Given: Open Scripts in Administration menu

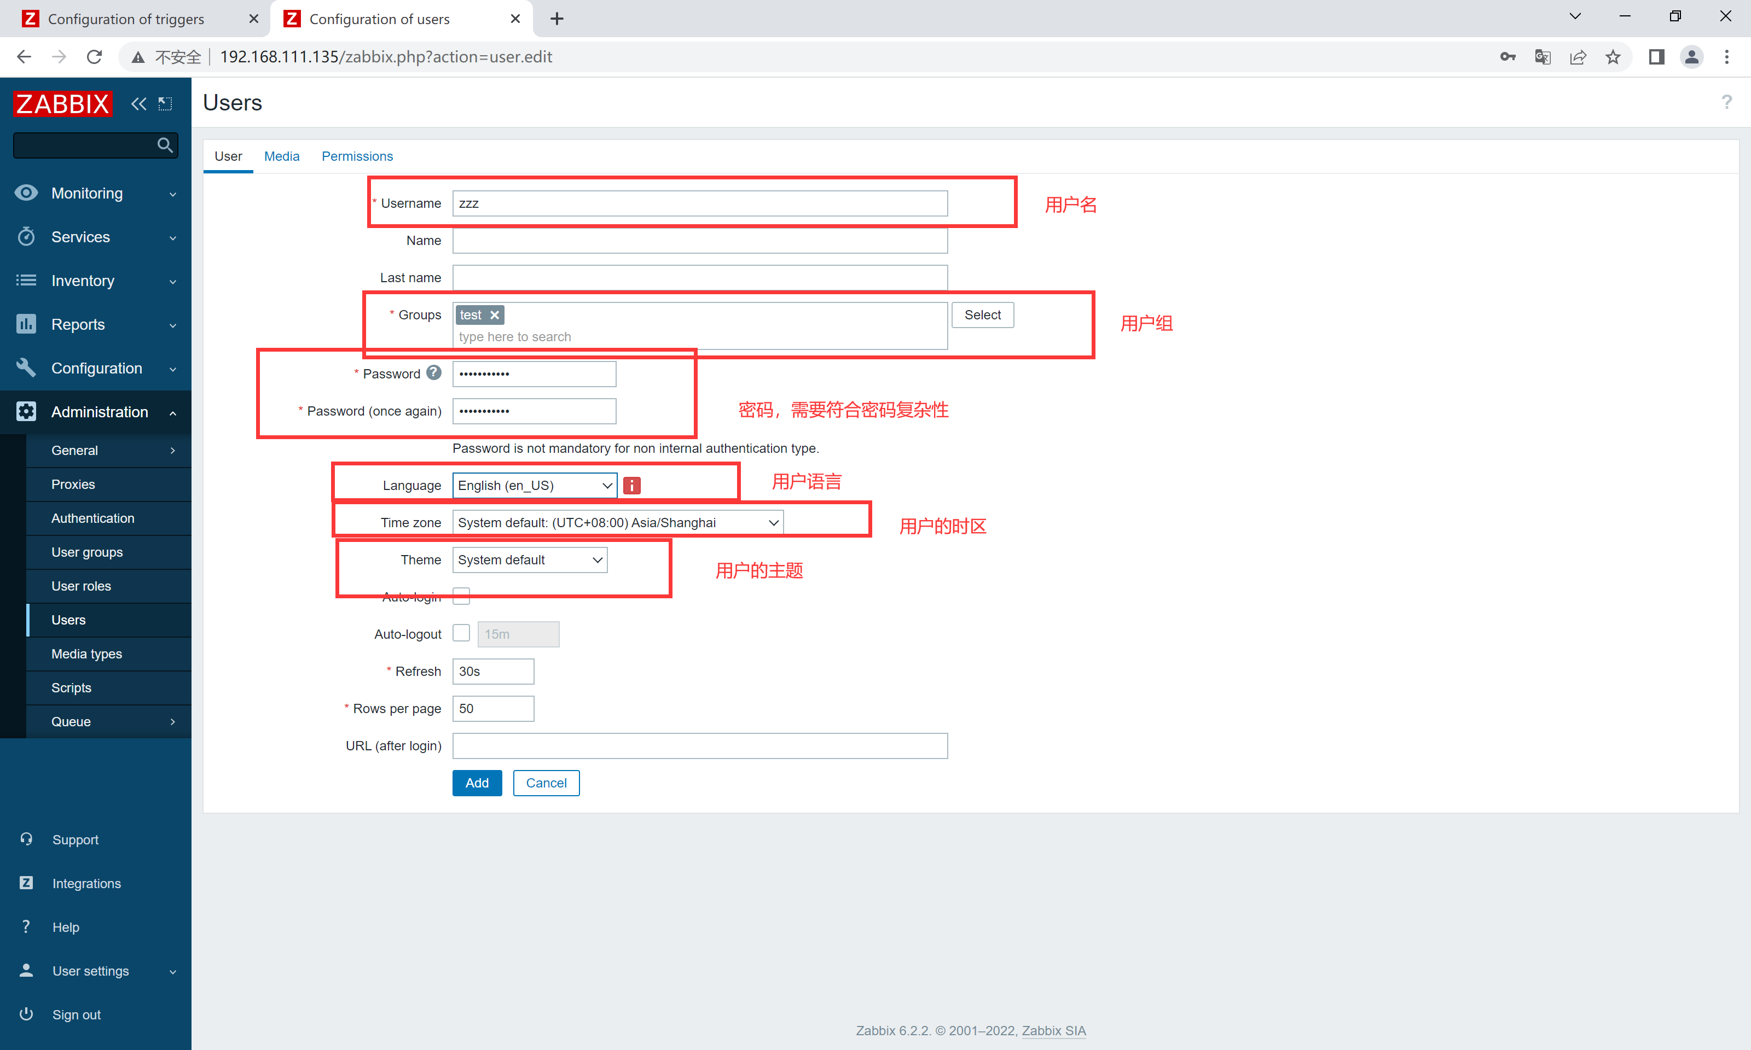Looking at the screenshot, I should click(109, 689).
